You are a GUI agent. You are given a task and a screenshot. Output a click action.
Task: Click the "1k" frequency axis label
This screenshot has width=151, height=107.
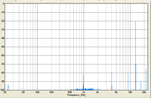coord(84,92)
